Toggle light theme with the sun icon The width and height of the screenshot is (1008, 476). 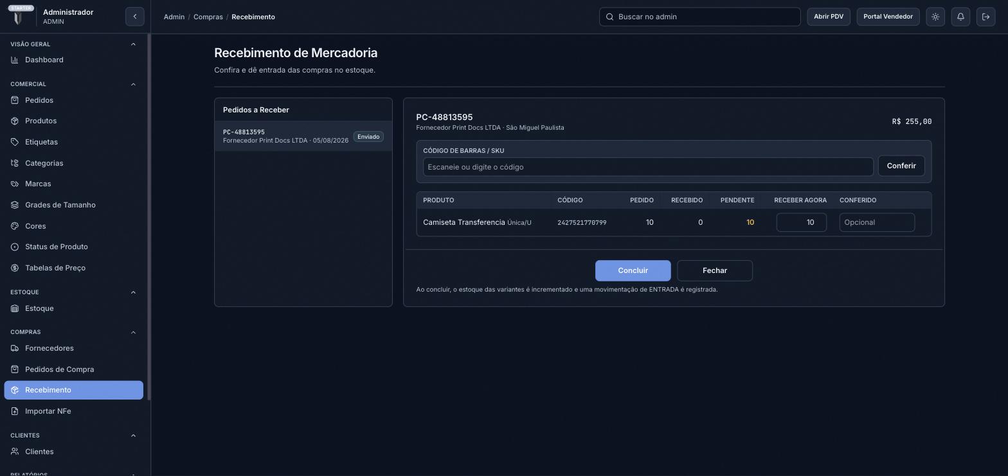point(935,17)
